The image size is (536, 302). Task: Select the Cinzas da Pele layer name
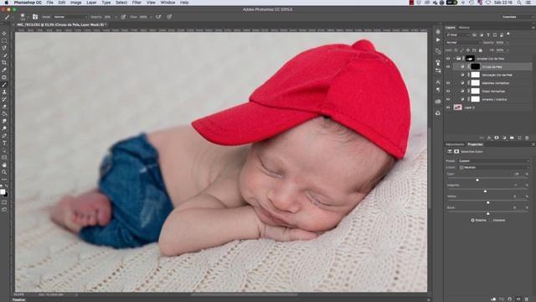tap(492, 67)
